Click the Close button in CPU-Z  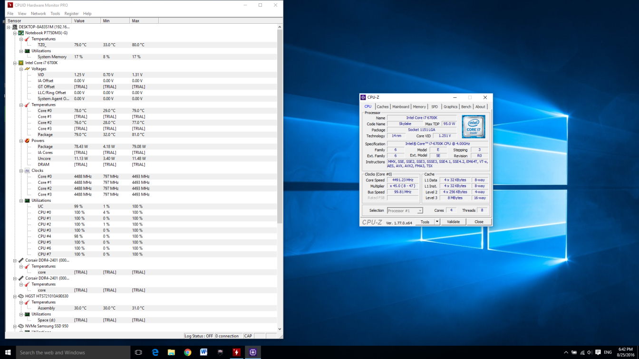click(x=479, y=222)
